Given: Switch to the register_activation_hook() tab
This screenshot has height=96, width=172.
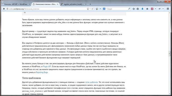Looking at the screenshot, I should [74, 4].
